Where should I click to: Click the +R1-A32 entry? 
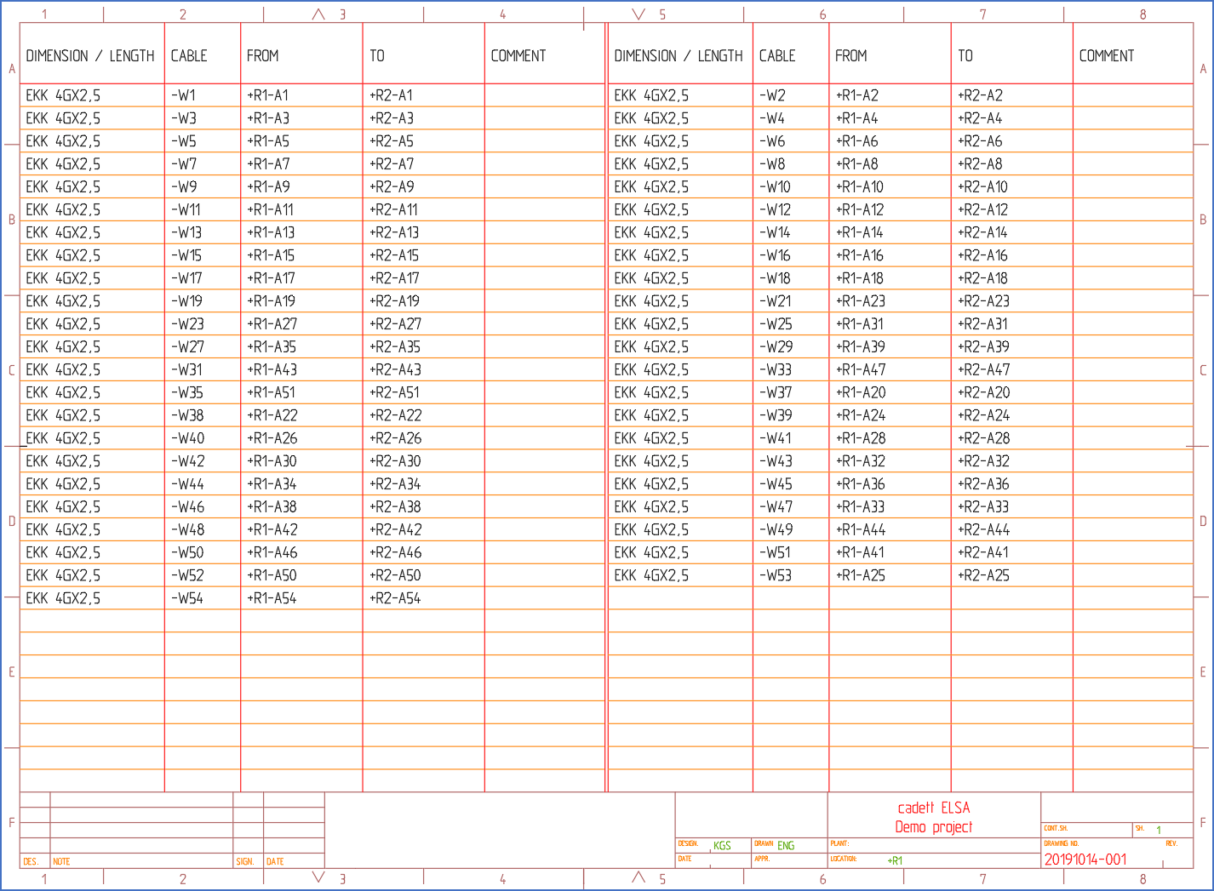click(x=860, y=463)
